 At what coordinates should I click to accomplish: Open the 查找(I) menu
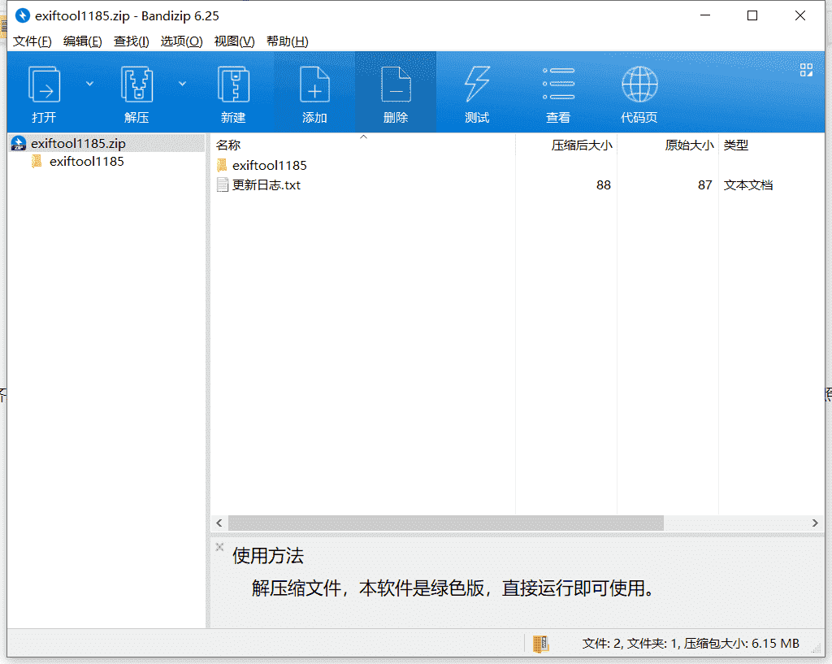[x=131, y=41]
